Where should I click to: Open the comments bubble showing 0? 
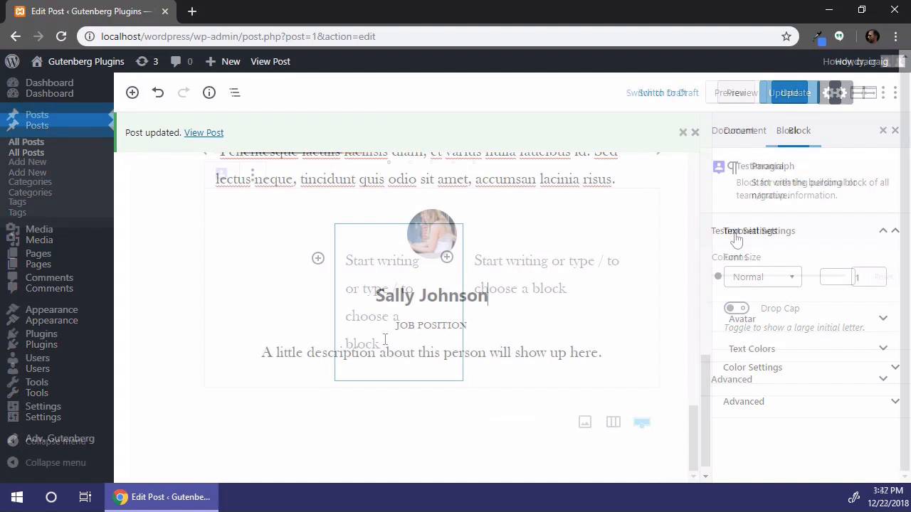[x=181, y=61]
